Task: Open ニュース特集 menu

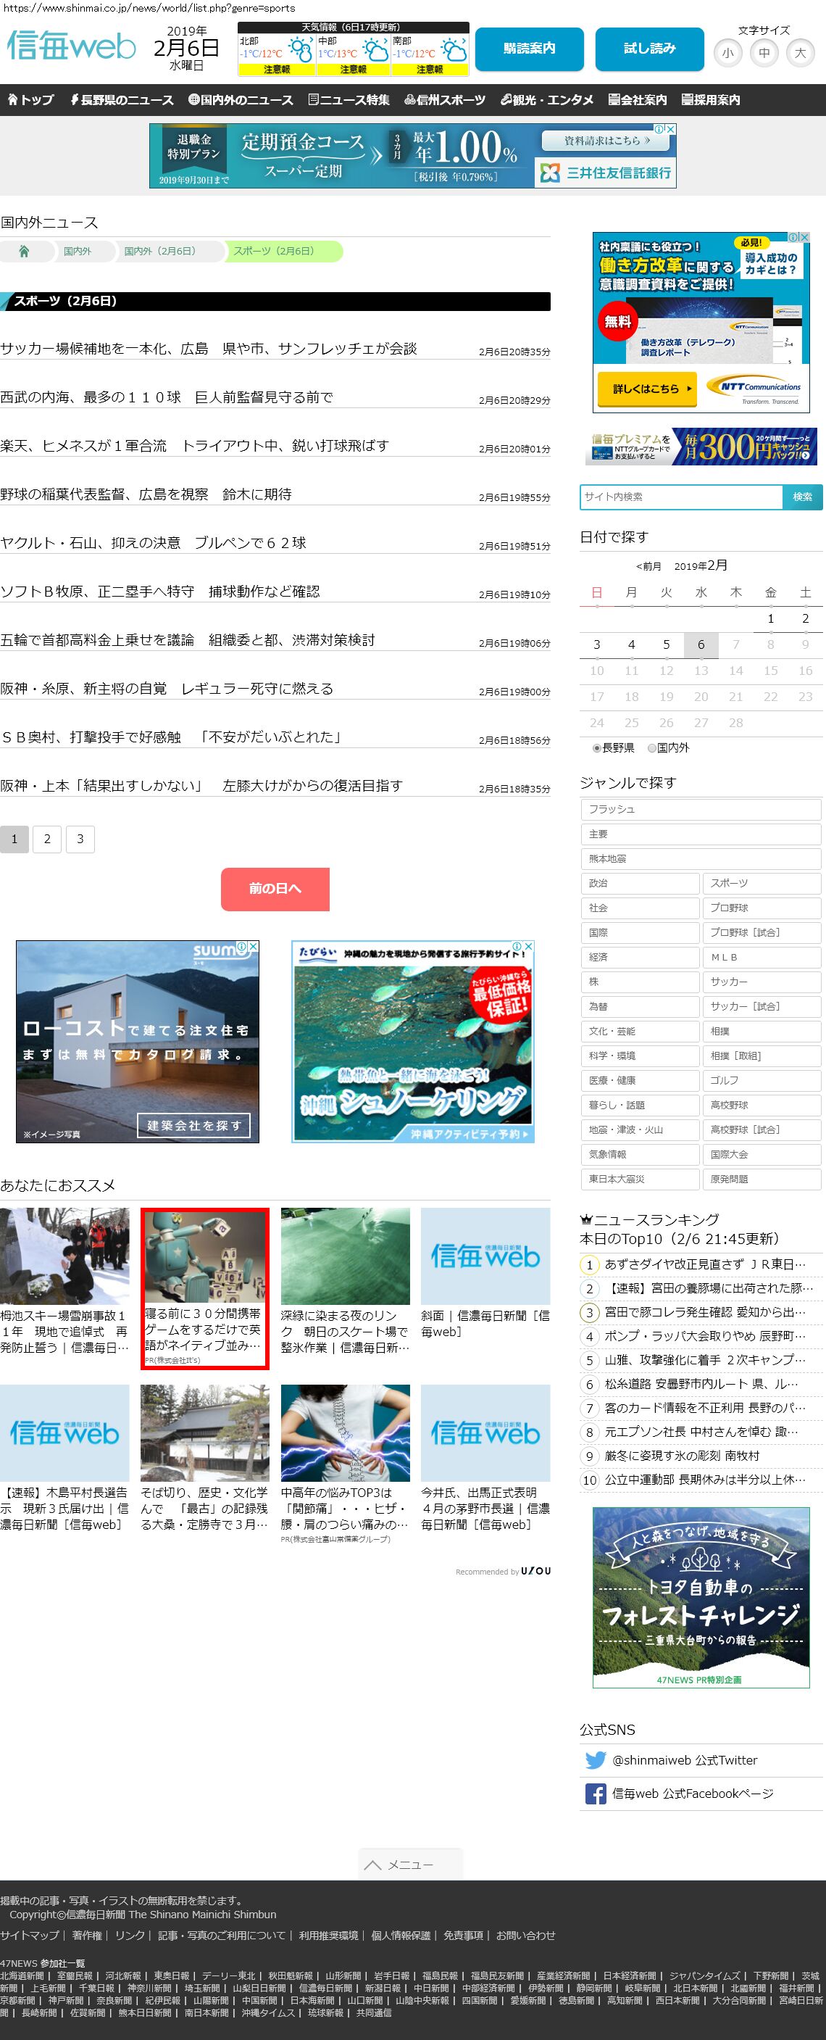Action: (349, 100)
